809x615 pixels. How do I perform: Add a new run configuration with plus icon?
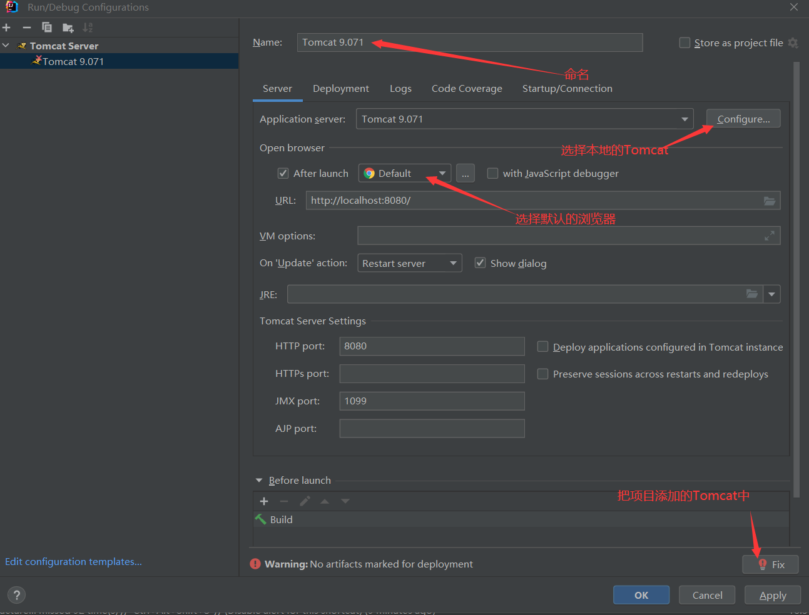coord(6,27)
